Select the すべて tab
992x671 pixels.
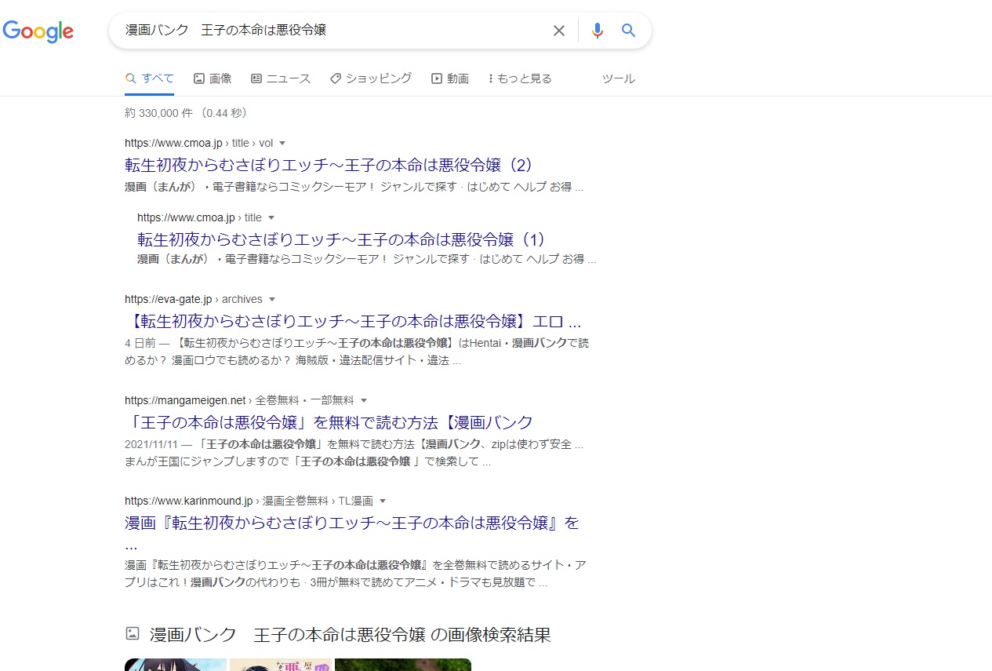[150, 78]
